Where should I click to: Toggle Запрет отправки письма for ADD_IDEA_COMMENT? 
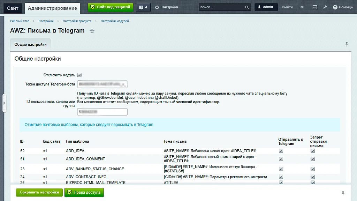pos(313,159)
